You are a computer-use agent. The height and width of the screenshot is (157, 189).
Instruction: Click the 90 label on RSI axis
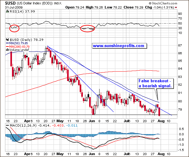pos(180,14)
